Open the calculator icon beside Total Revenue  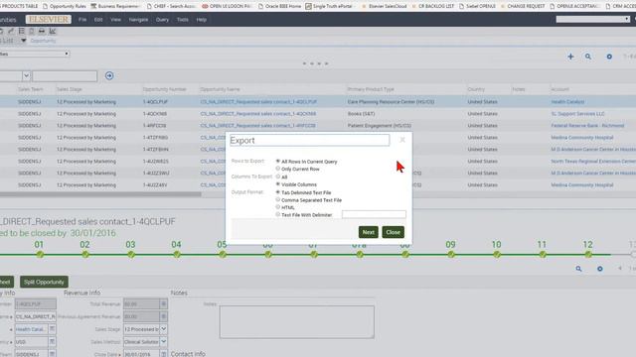click(x=163, y=304)
